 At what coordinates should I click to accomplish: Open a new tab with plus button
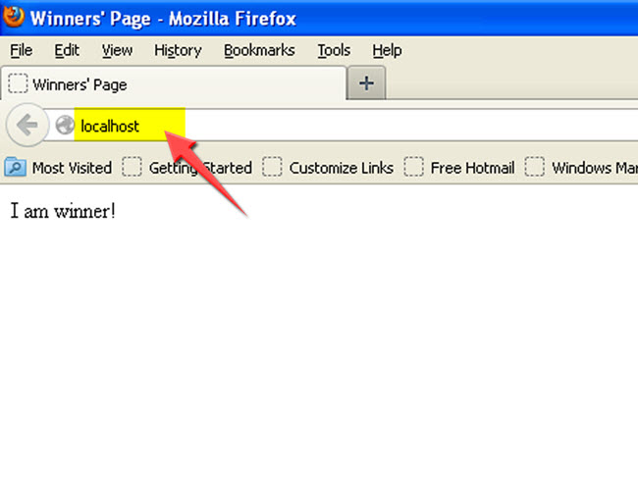(366, 83)
